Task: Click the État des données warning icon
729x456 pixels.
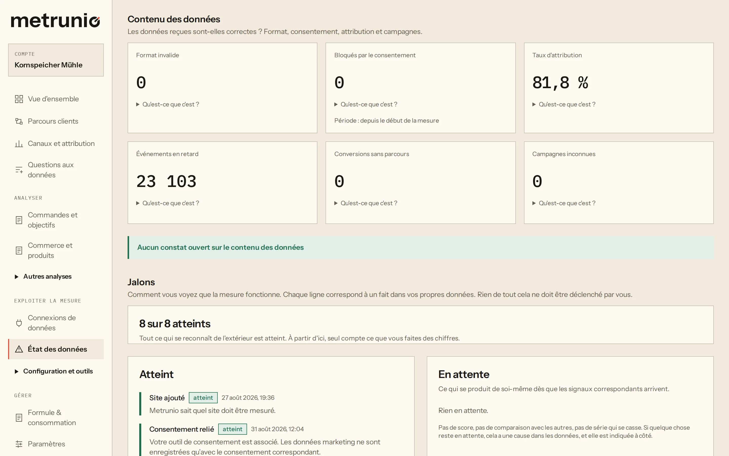Action: [19, 349]
